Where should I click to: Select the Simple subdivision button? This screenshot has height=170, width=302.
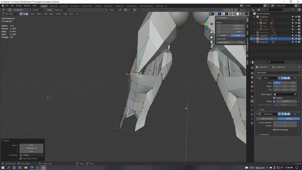click(289, 119)
